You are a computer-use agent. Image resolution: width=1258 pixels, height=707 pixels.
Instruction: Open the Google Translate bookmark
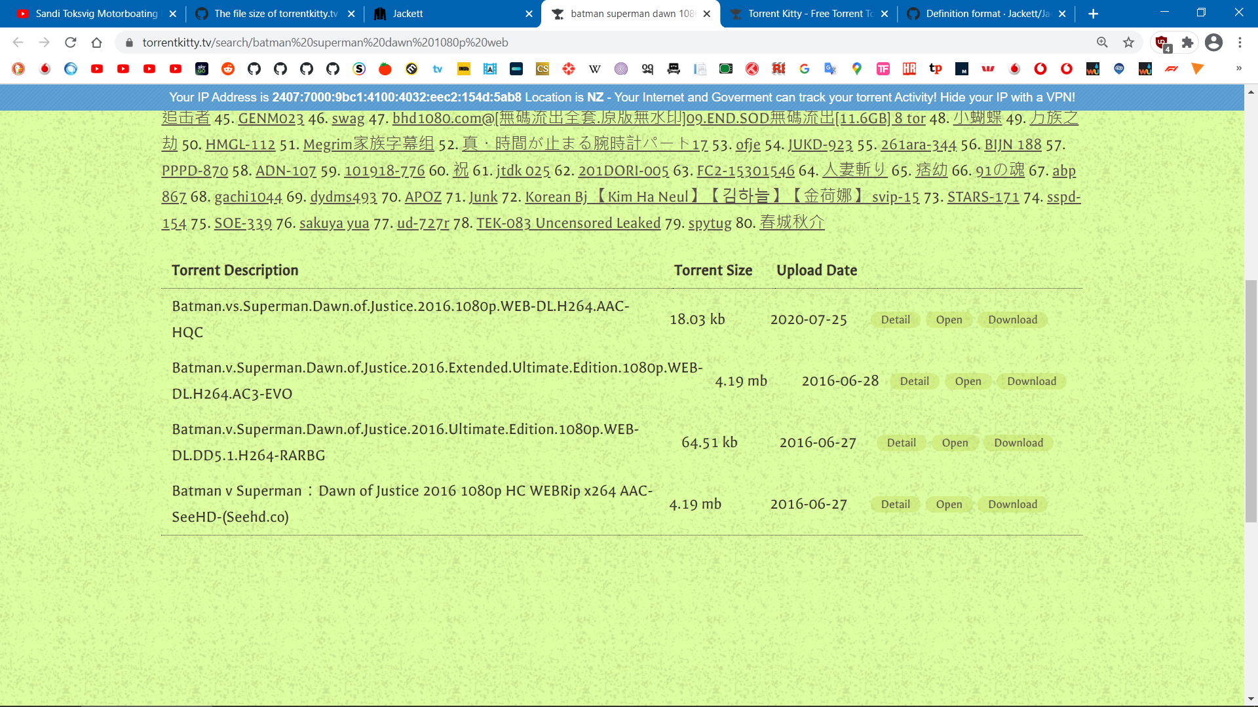[x=830, y=69]
